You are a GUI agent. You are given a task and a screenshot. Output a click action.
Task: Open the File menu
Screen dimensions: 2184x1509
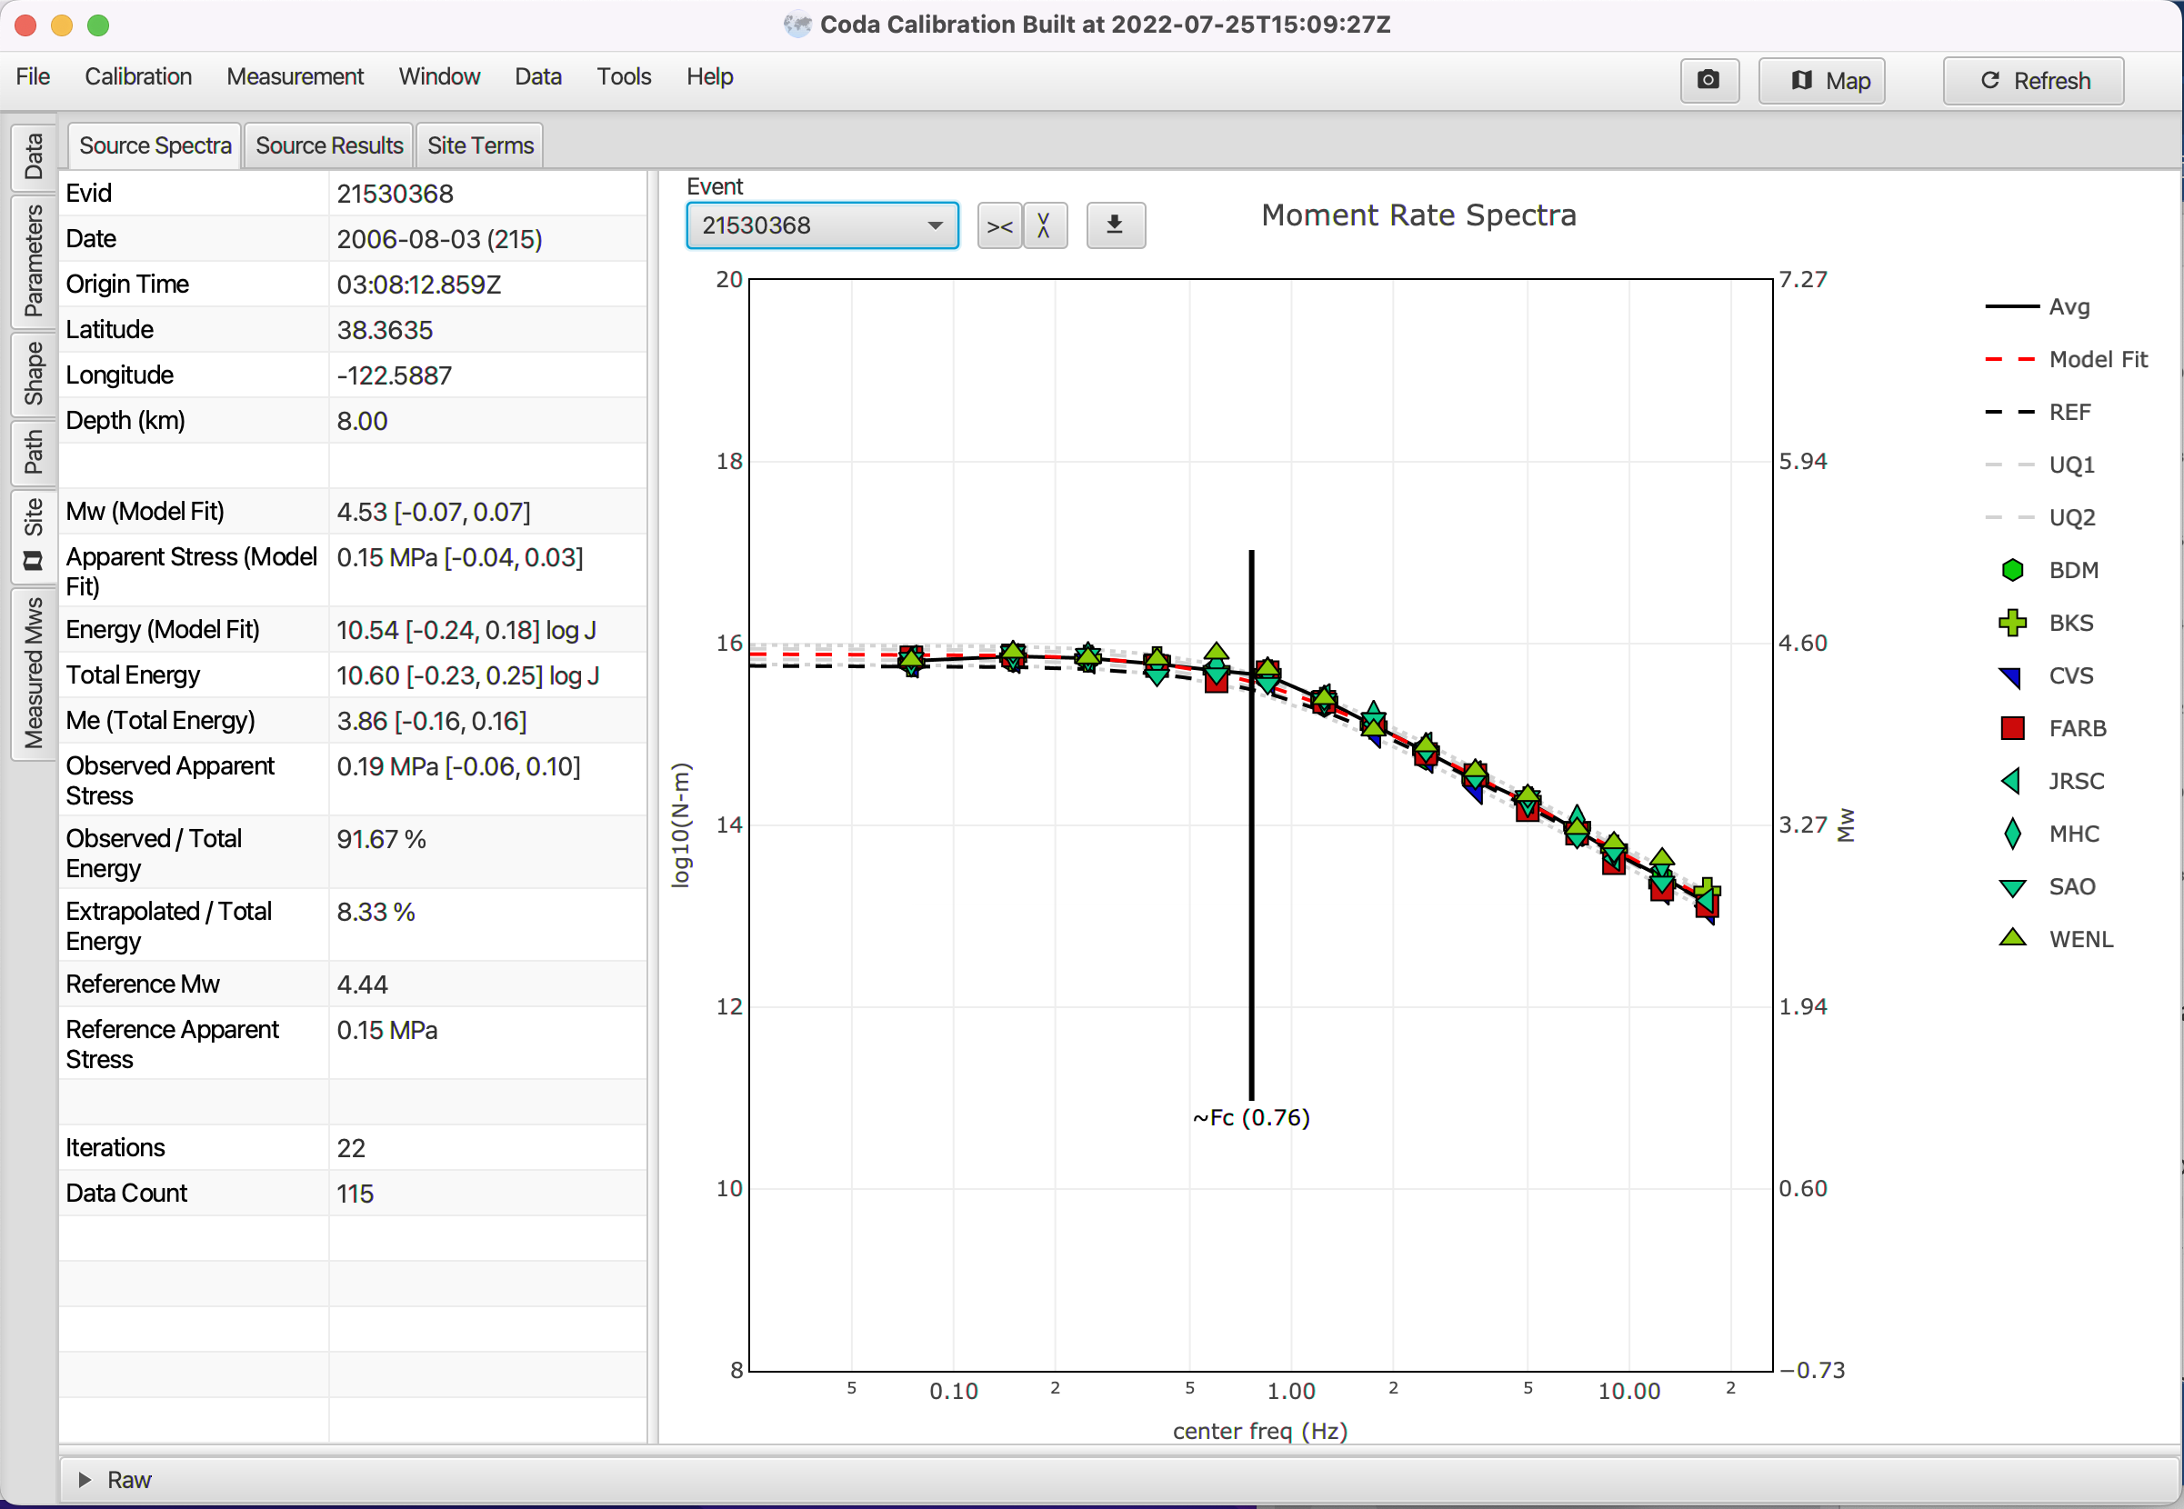33,76
